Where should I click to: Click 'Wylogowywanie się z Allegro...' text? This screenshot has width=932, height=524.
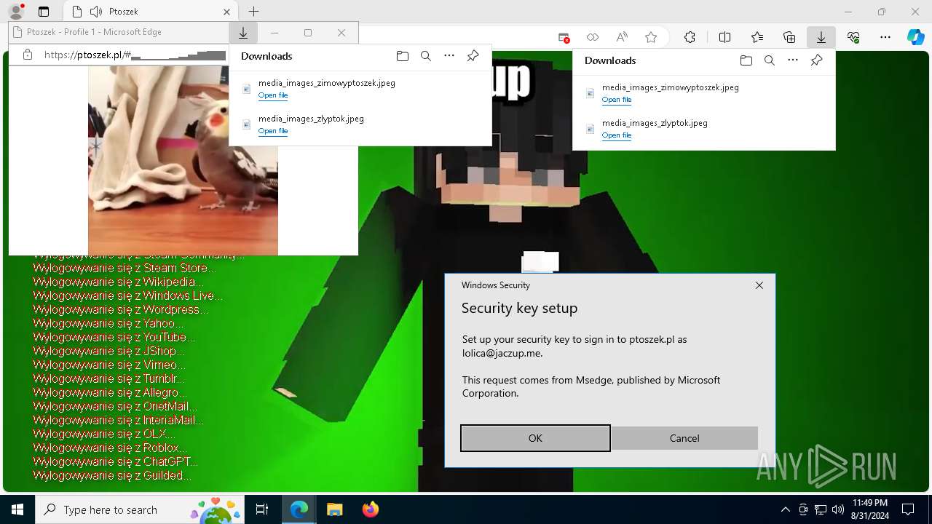(x=110, y=392)
